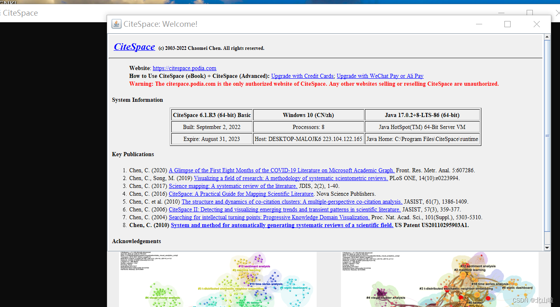
Task: Click Upgrade with WeChat Pay or Ali Pay
Action: click(380, 76)
